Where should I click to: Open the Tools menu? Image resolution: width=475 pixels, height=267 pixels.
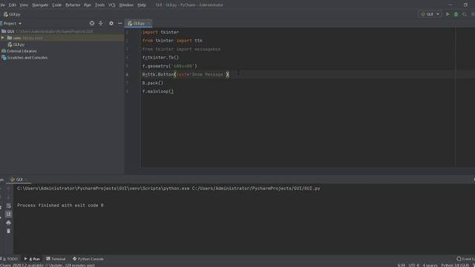(x=99, y=5)
